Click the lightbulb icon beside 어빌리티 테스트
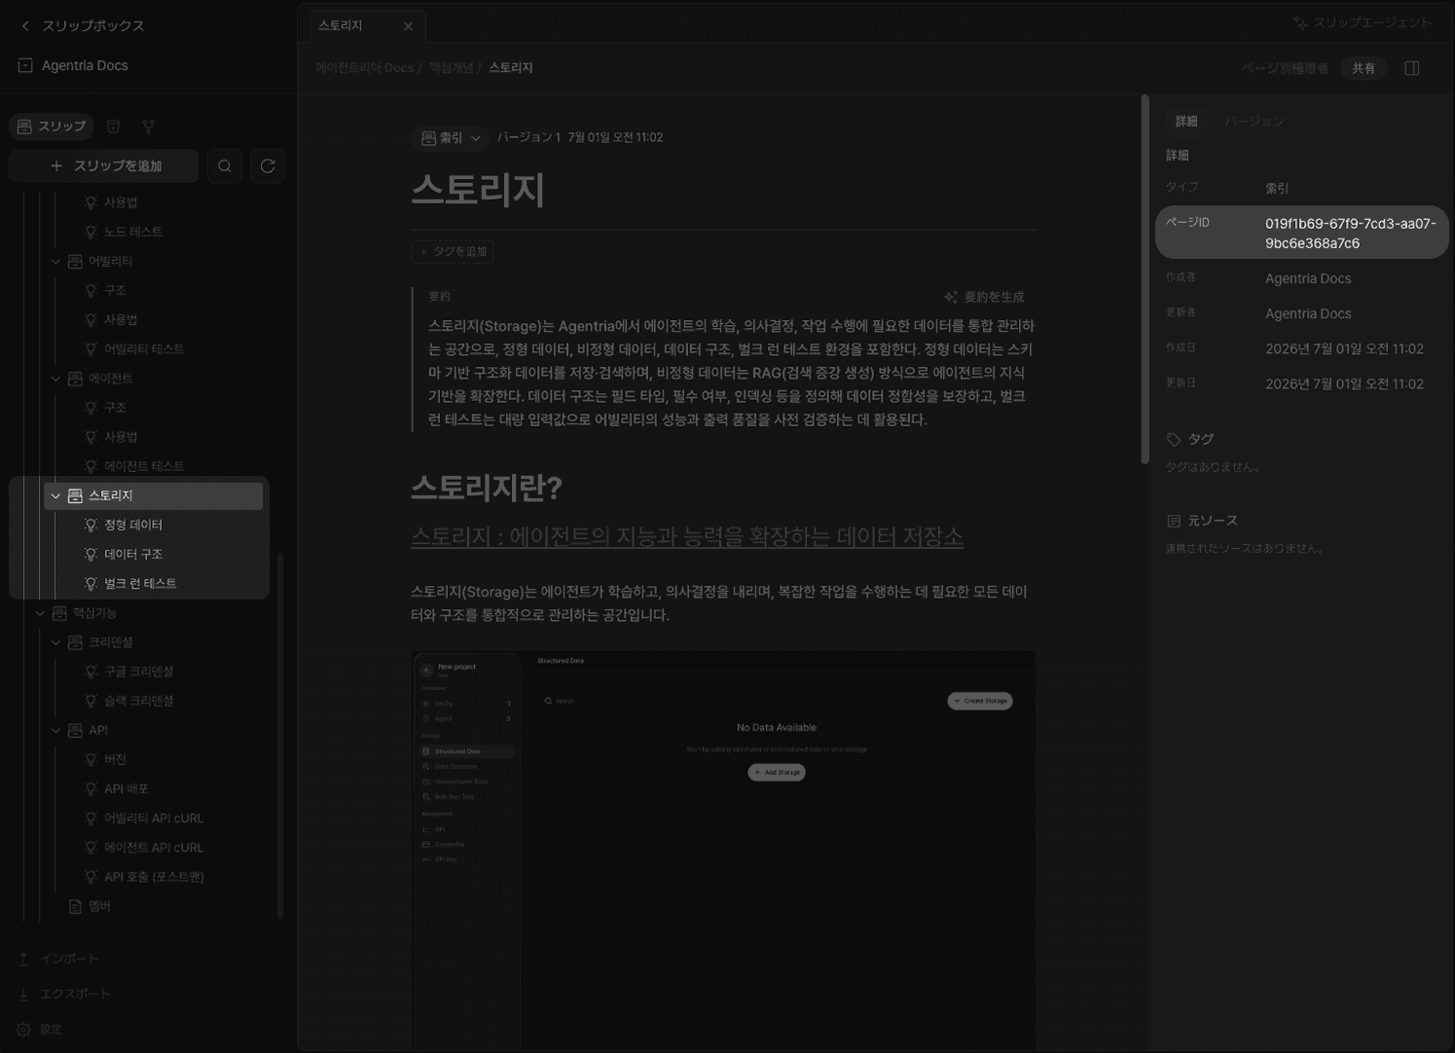 pyautogui.click(x=91, y=349)
